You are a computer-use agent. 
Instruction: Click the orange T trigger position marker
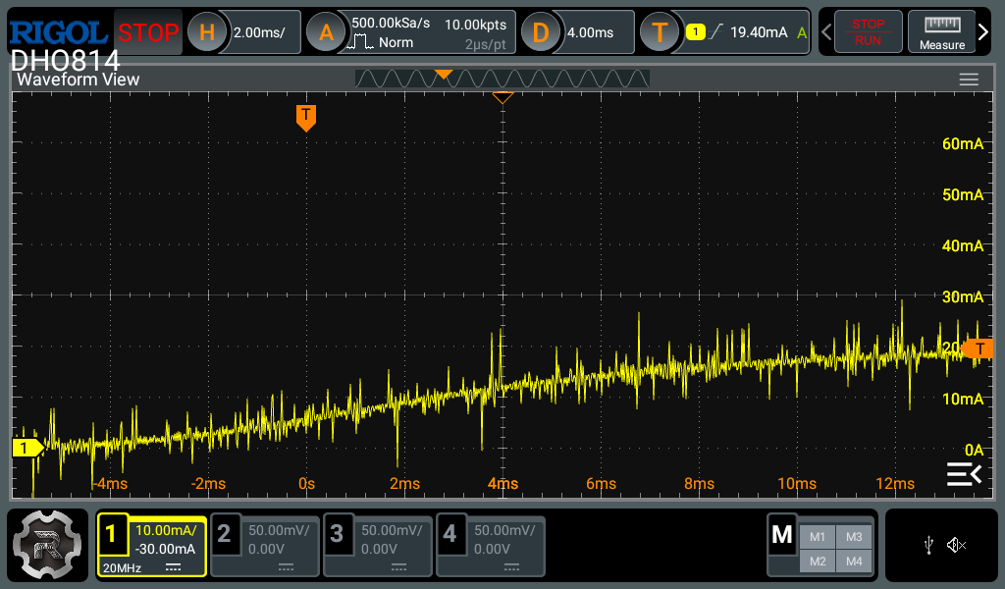306,118
